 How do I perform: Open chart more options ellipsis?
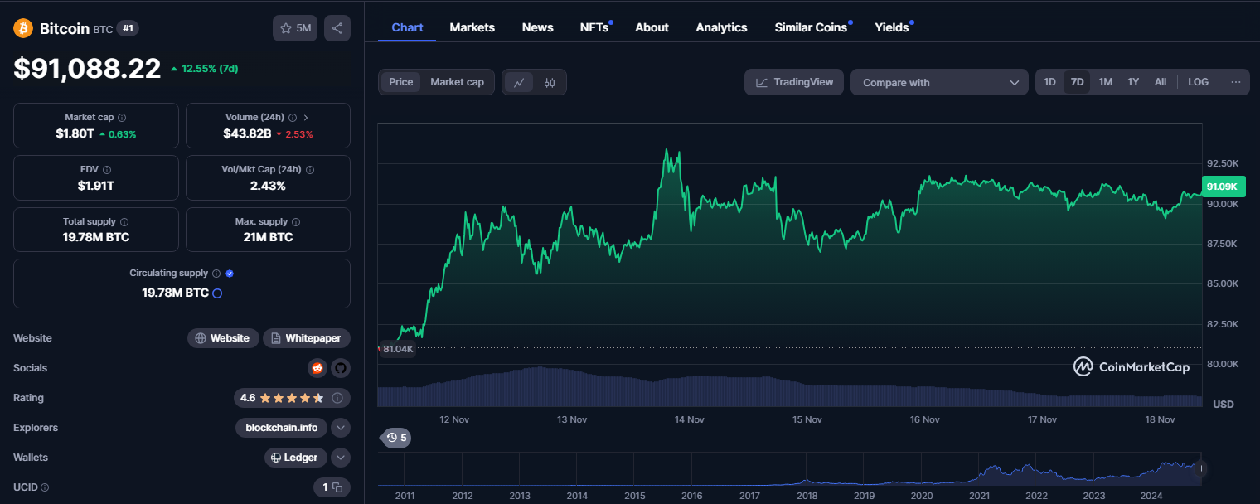1235,82
